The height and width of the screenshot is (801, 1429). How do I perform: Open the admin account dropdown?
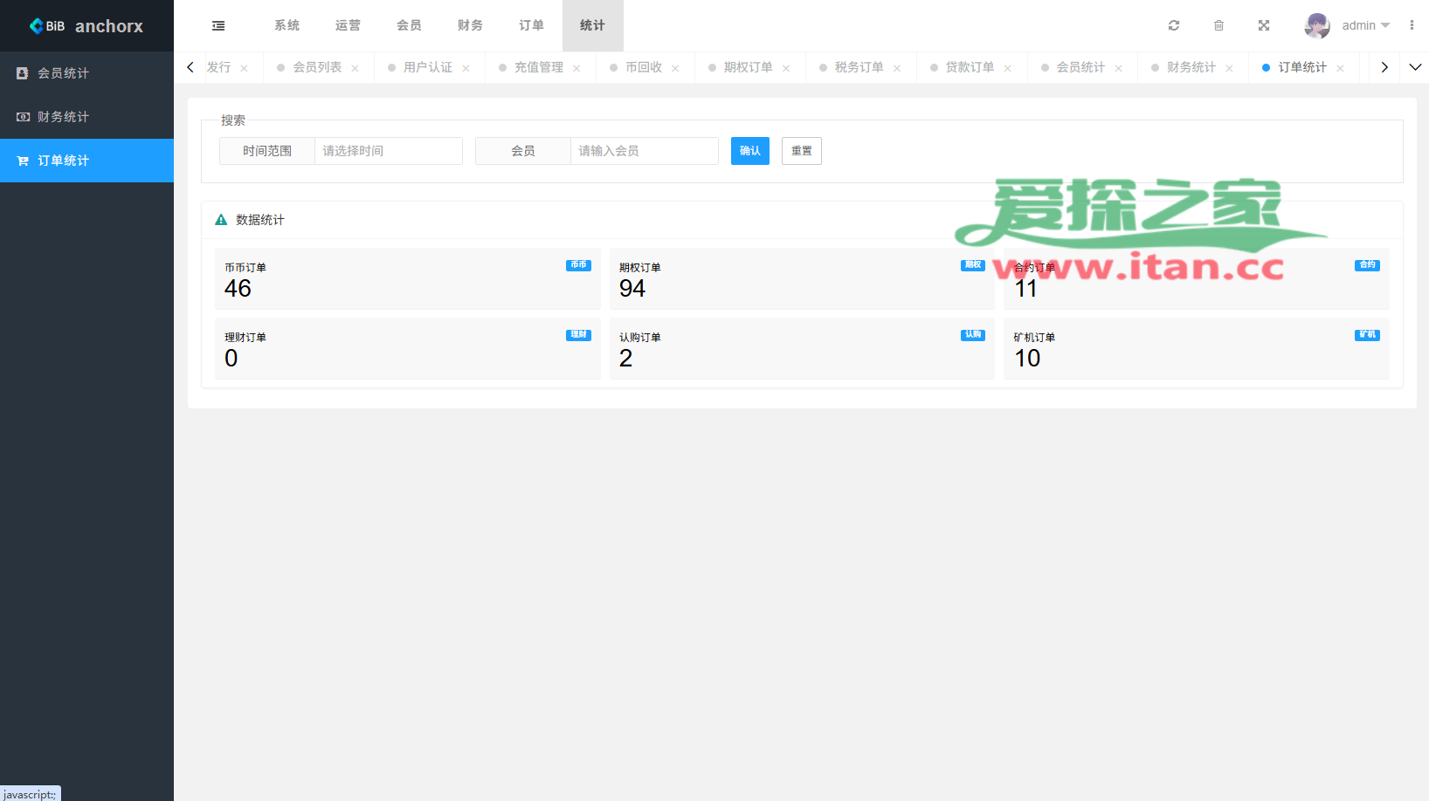pyautogui.click(x=1365, y=25)
